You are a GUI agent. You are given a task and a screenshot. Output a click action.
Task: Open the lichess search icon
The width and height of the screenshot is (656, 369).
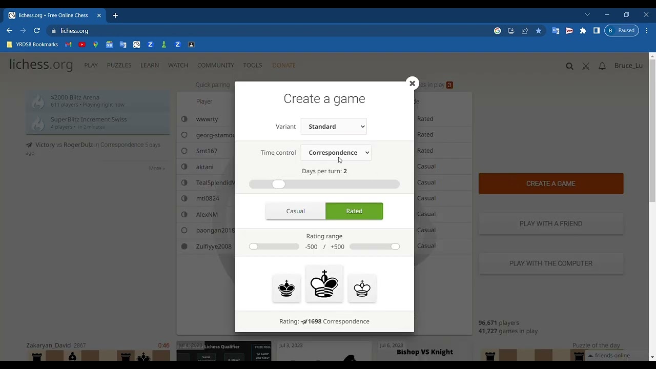point(569,66)
